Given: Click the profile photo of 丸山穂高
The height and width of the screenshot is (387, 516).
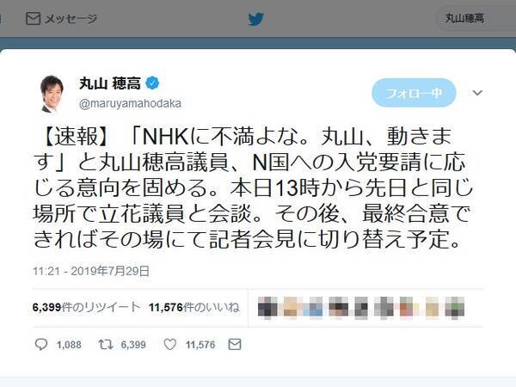Looking at the screenshot, I should (52, 94).
